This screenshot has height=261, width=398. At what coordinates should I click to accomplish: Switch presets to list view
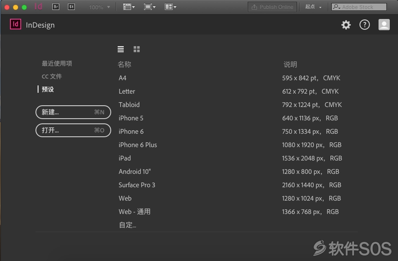click(121, 49)
